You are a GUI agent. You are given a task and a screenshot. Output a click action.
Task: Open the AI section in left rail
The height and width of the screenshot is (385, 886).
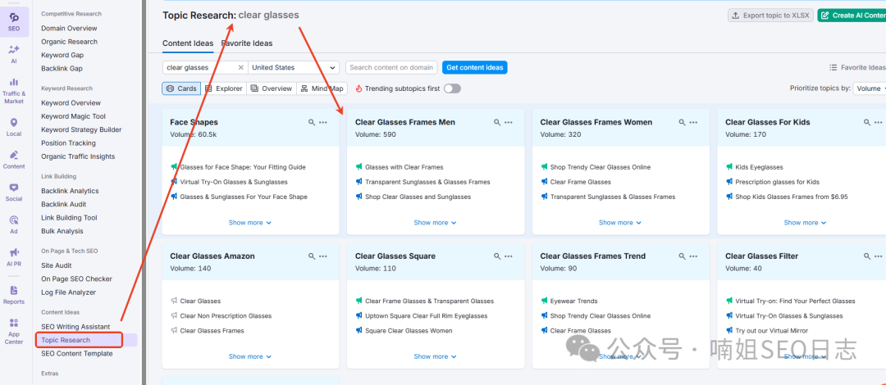click(x=14, y=54)
